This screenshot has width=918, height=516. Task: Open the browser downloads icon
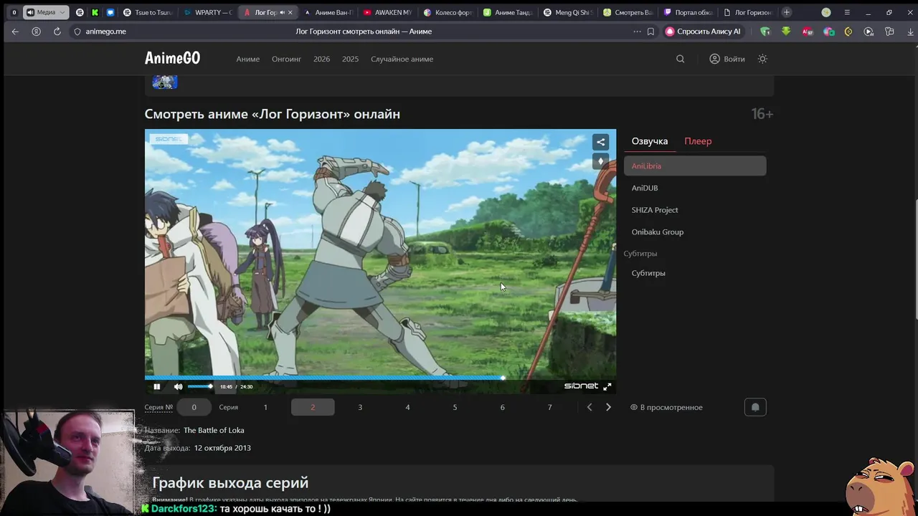910,32
